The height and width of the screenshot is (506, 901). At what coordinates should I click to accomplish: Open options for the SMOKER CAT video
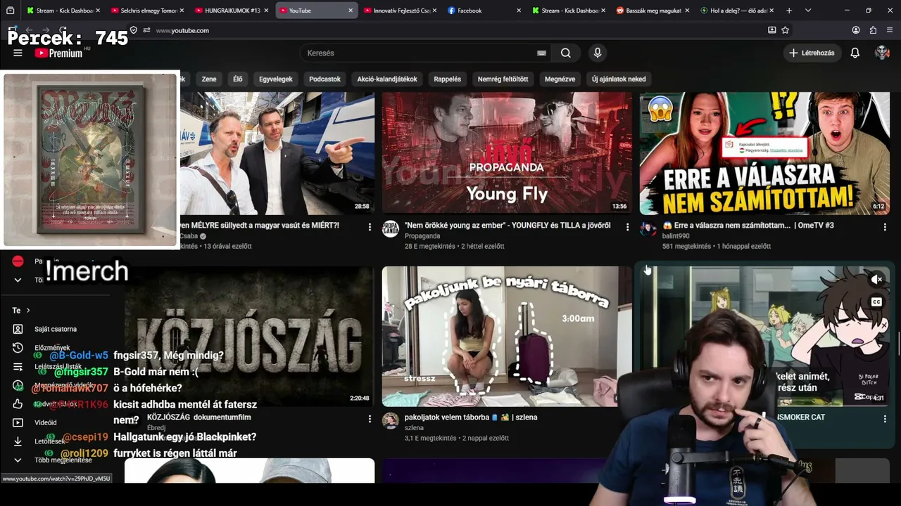pos(885,419)
